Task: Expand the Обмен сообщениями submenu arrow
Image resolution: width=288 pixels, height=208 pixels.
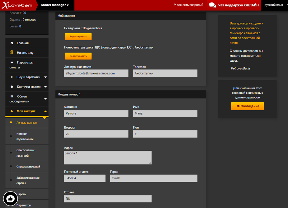Action: (x=45, y=99)
